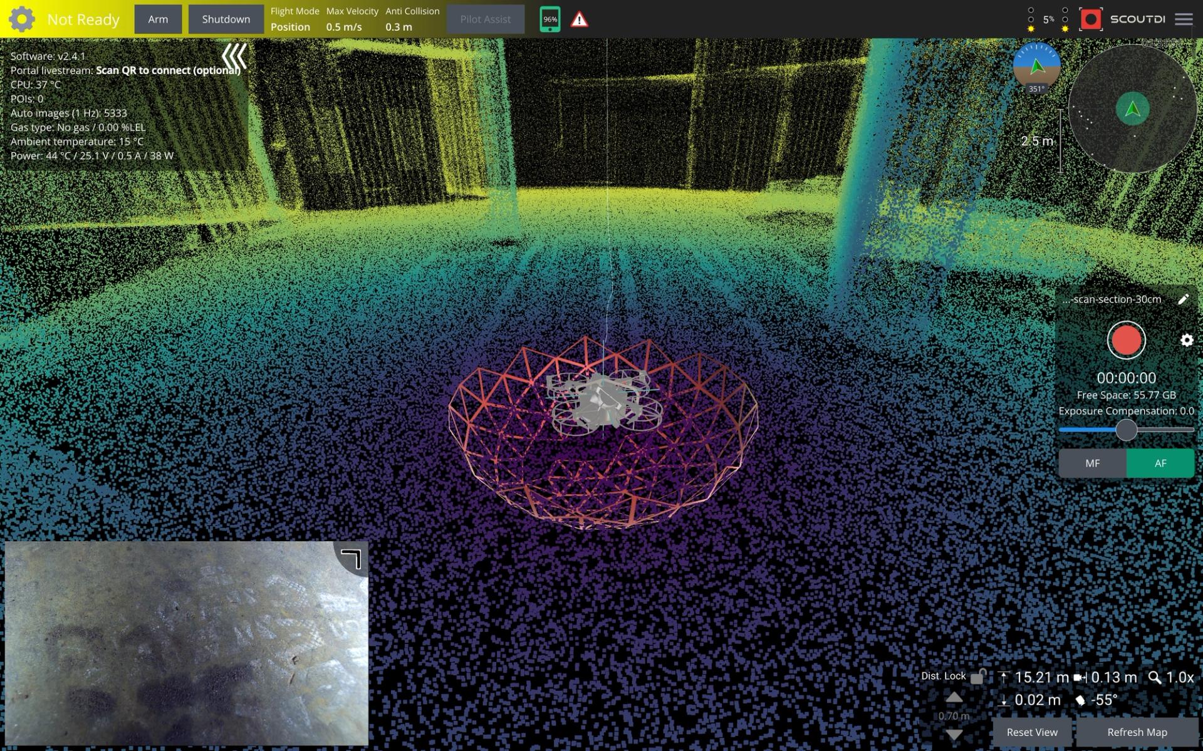Image resolution: width=1203 pixels, height=751 pixels.
Task: Click the red camera record indicator icon
Action: (1091, 19)
